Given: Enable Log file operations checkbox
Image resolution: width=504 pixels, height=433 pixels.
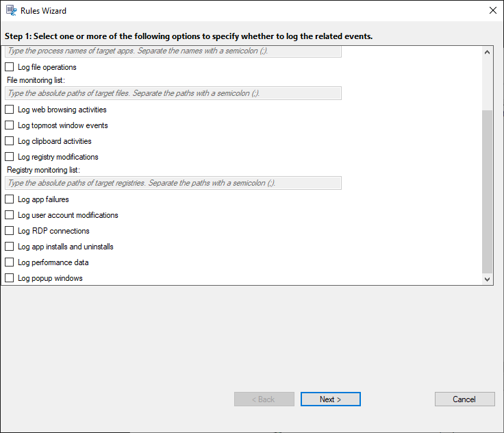Looking at the screenshot, I should [x=10, y=67].
